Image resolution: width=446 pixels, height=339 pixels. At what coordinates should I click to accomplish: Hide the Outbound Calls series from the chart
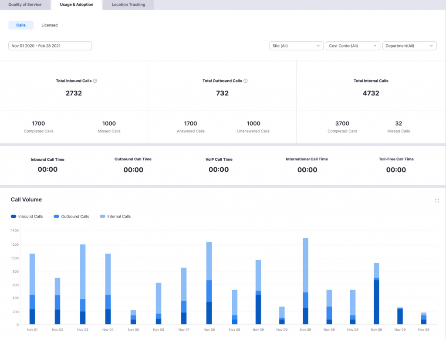click(x=71, y=216)
